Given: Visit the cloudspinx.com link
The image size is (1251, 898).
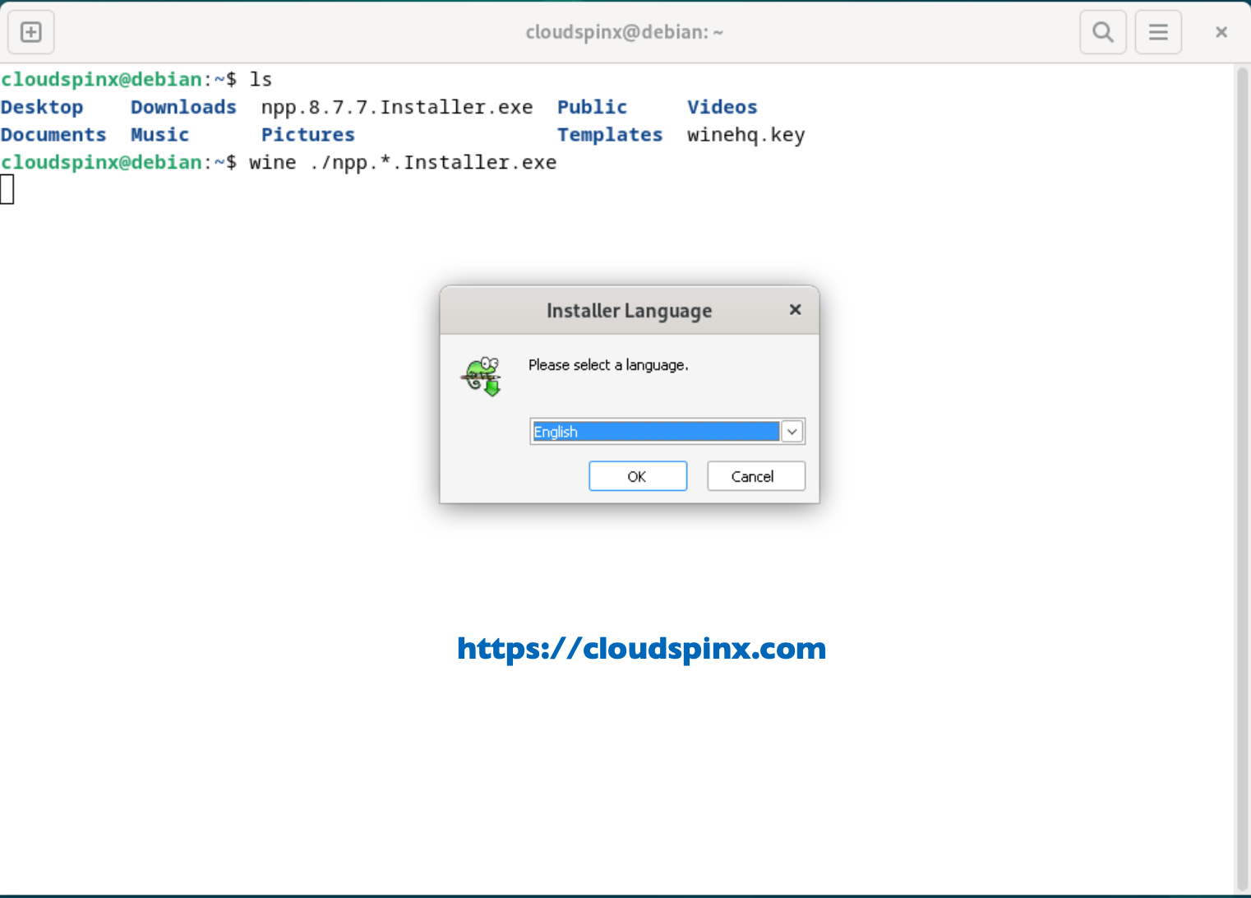Looking at the screenshot, I should [641, 649].
